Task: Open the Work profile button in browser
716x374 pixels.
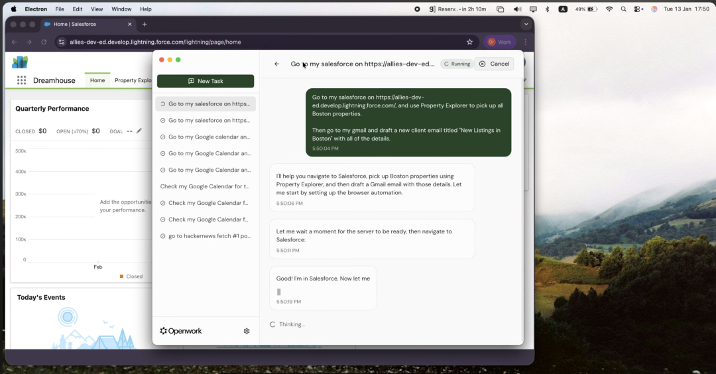Action: (500, 42)
